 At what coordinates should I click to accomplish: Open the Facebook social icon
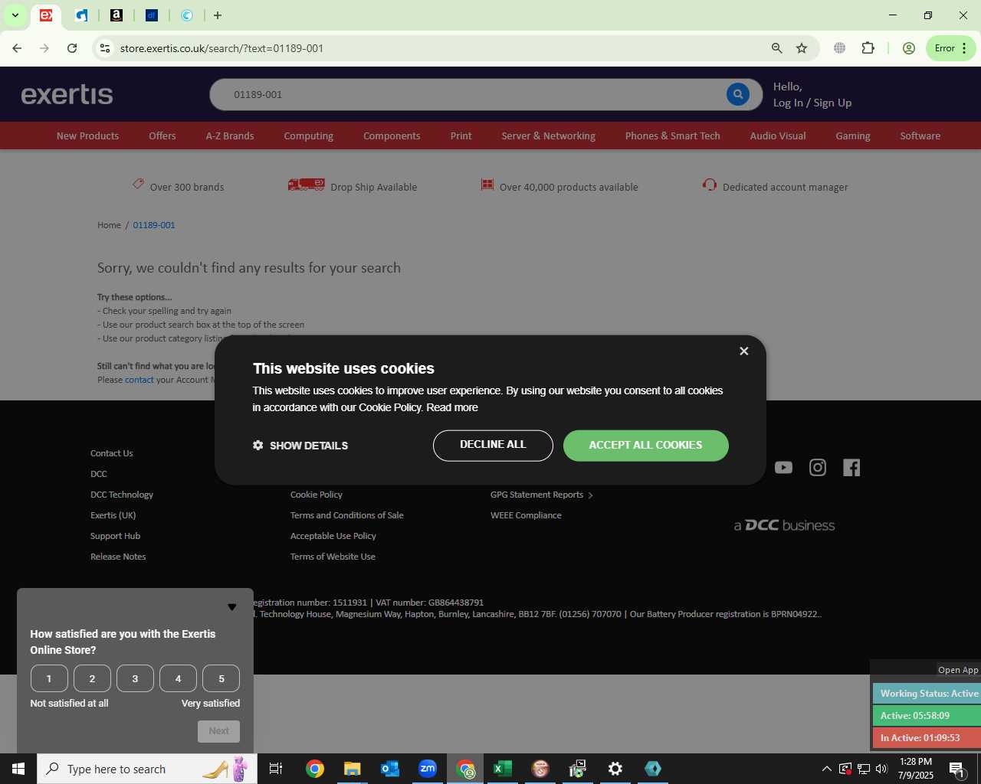click(x=851, y=468)
